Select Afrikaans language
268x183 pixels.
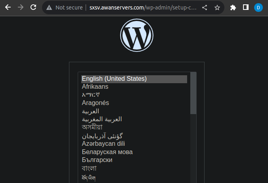[x=134, y=87]
